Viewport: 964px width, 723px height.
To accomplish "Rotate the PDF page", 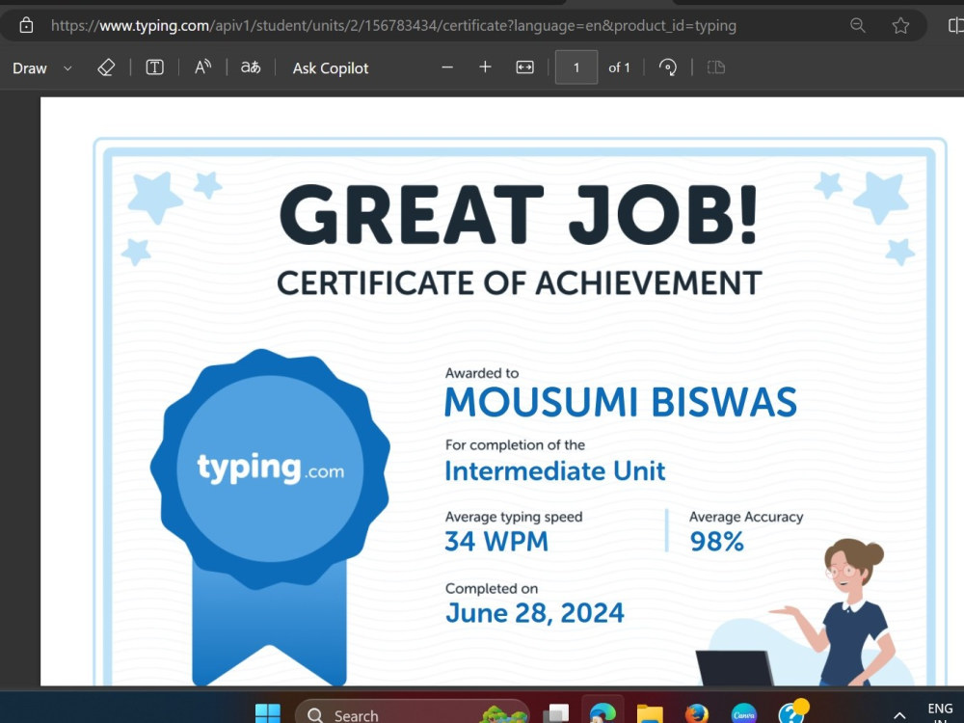I will pos(668,67).
